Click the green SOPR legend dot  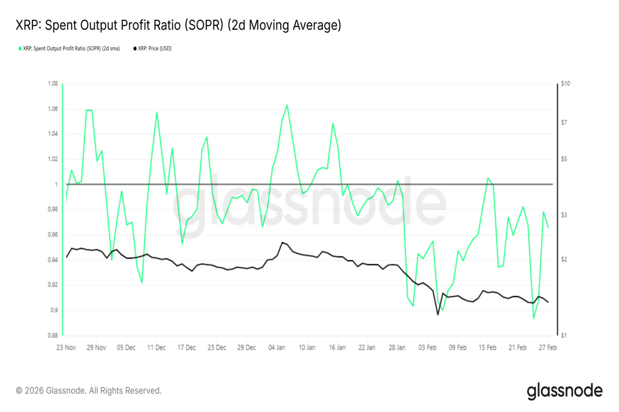pos(20,48)
